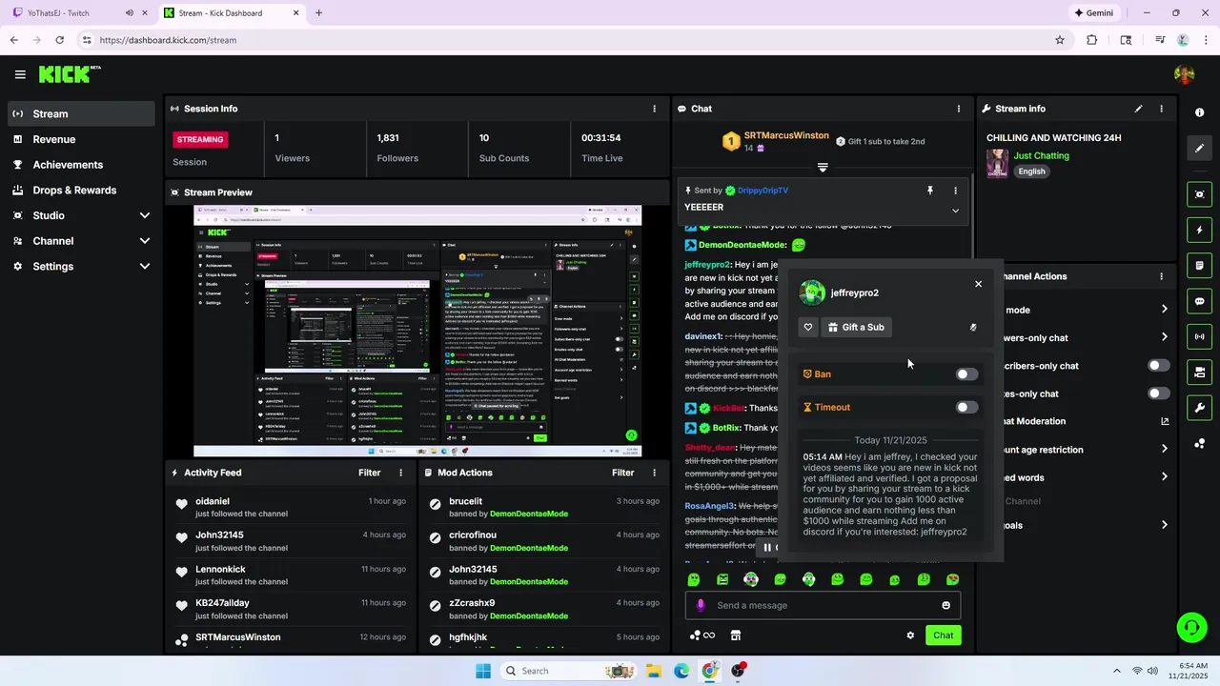Open the hamburger menu beside the Kick logo

coord(20,74)
